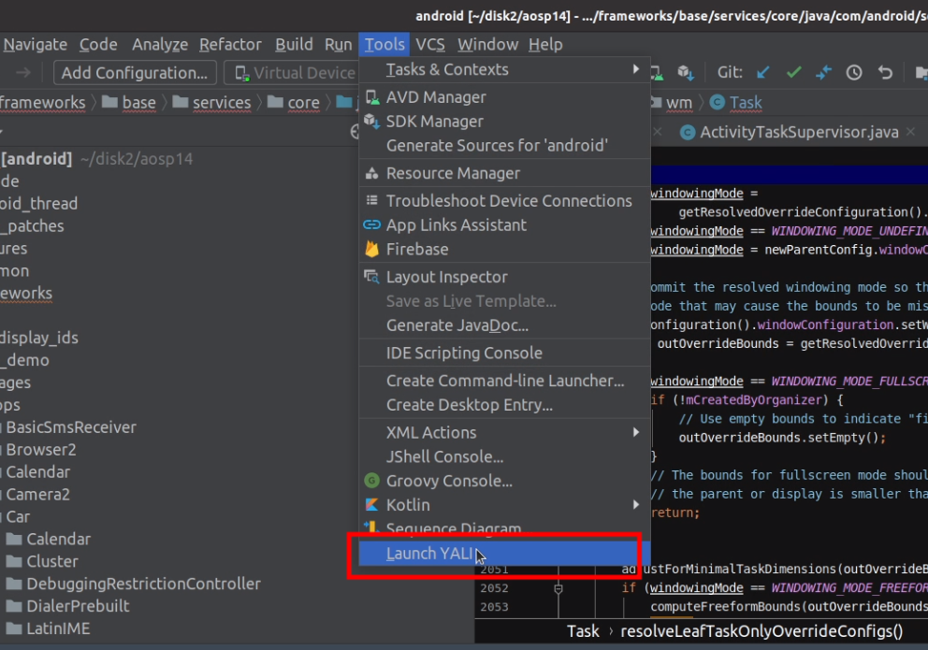
Task: Expand XML Actions submenu arrow
Action: 635,432
